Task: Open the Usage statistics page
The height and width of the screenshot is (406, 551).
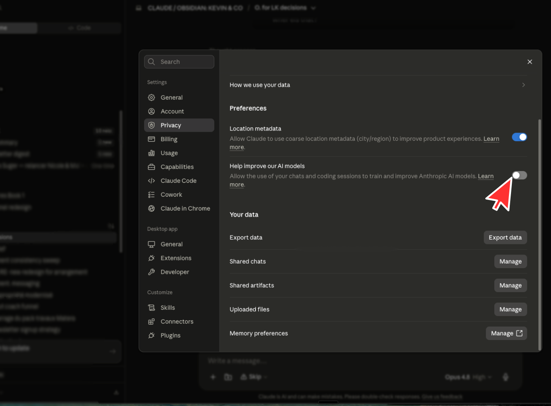Action: click(x=179, y=153)
